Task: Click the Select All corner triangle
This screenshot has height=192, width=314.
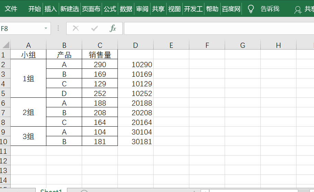Action: [6, 45]
